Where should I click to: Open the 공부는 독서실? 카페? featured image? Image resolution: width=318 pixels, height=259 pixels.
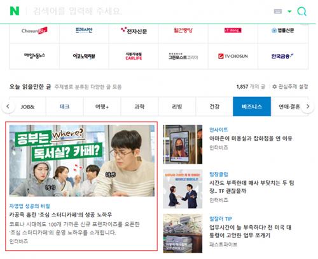82,161
